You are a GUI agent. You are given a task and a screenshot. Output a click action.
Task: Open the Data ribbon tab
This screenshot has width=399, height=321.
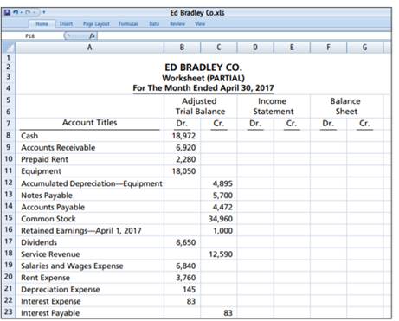pyautogui.click(x=154, y=24)
